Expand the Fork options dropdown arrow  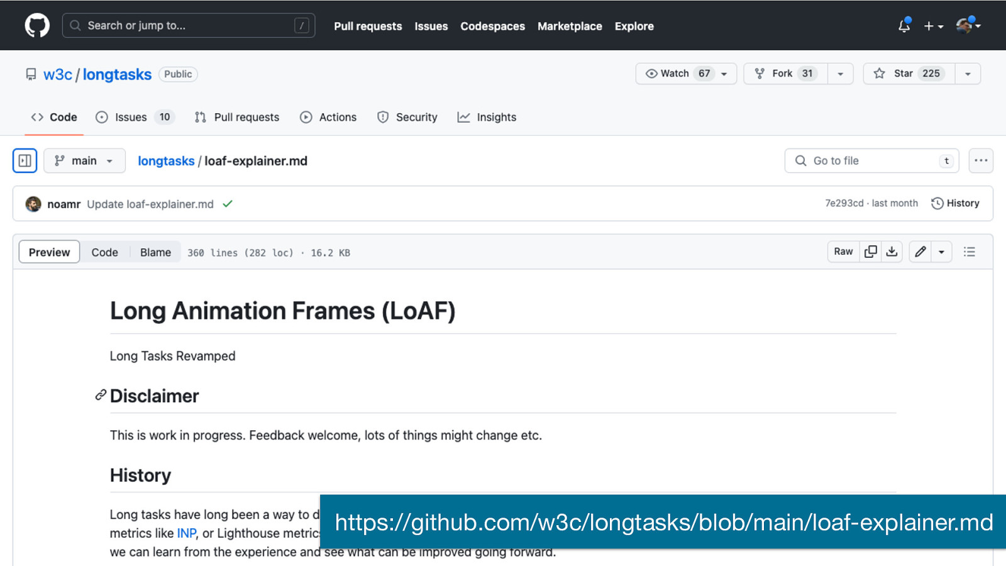pos(841,74)
